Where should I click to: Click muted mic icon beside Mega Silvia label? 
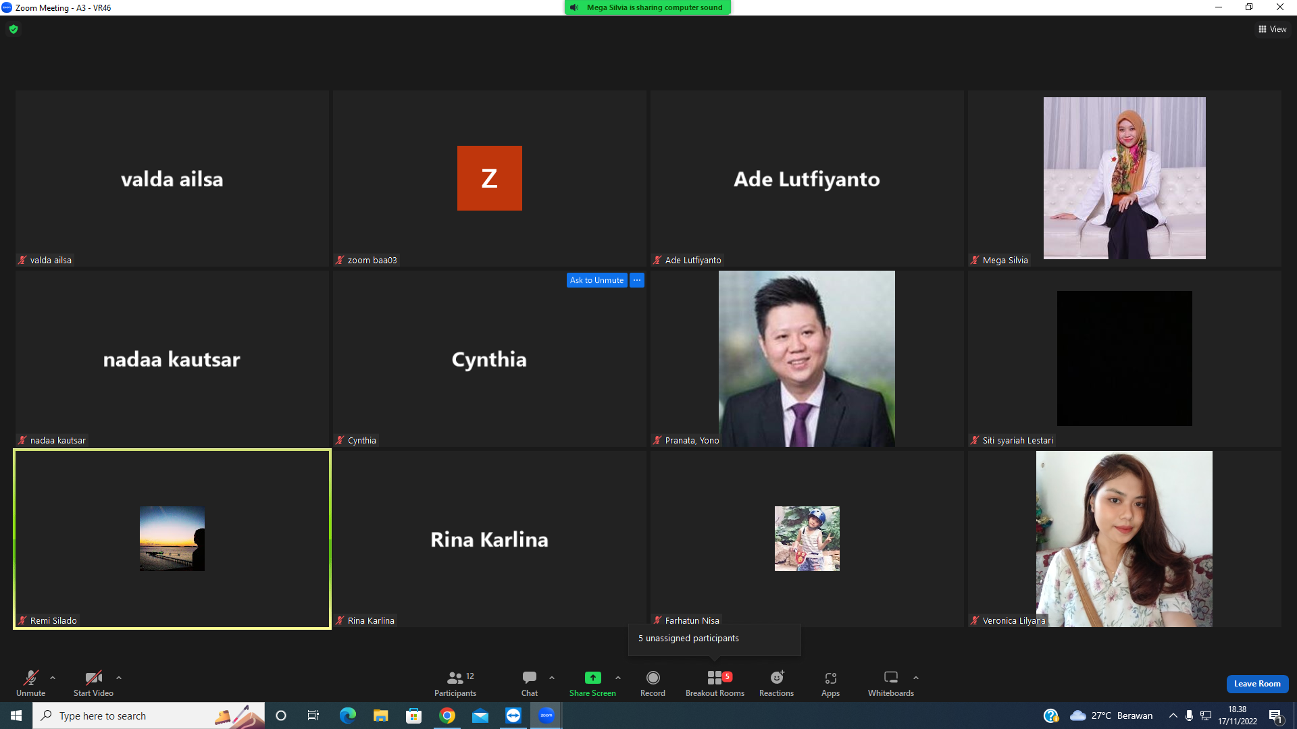click(x=975, y=260)
